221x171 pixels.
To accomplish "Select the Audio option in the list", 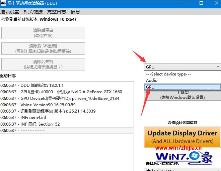I will (182, 80).
